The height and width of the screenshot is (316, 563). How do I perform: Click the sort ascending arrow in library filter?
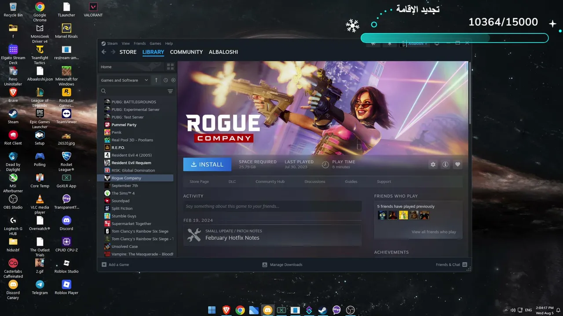tap(156, 80)
